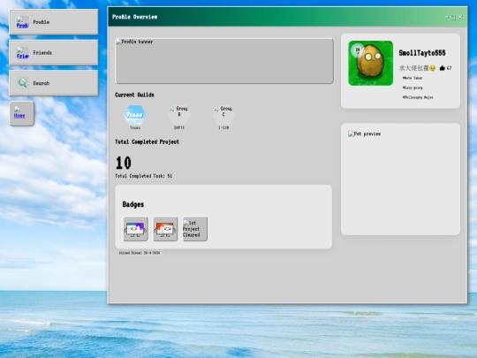Click the guild name under Group B
Viewport: 477px width, 358px height.
point(179,128)
